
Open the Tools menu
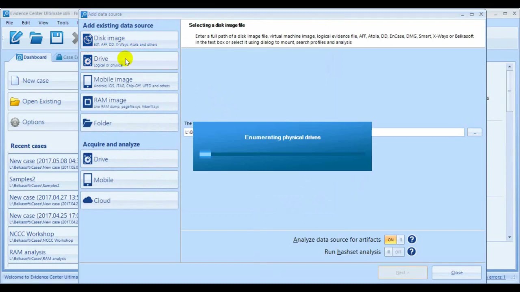point(63,23)
